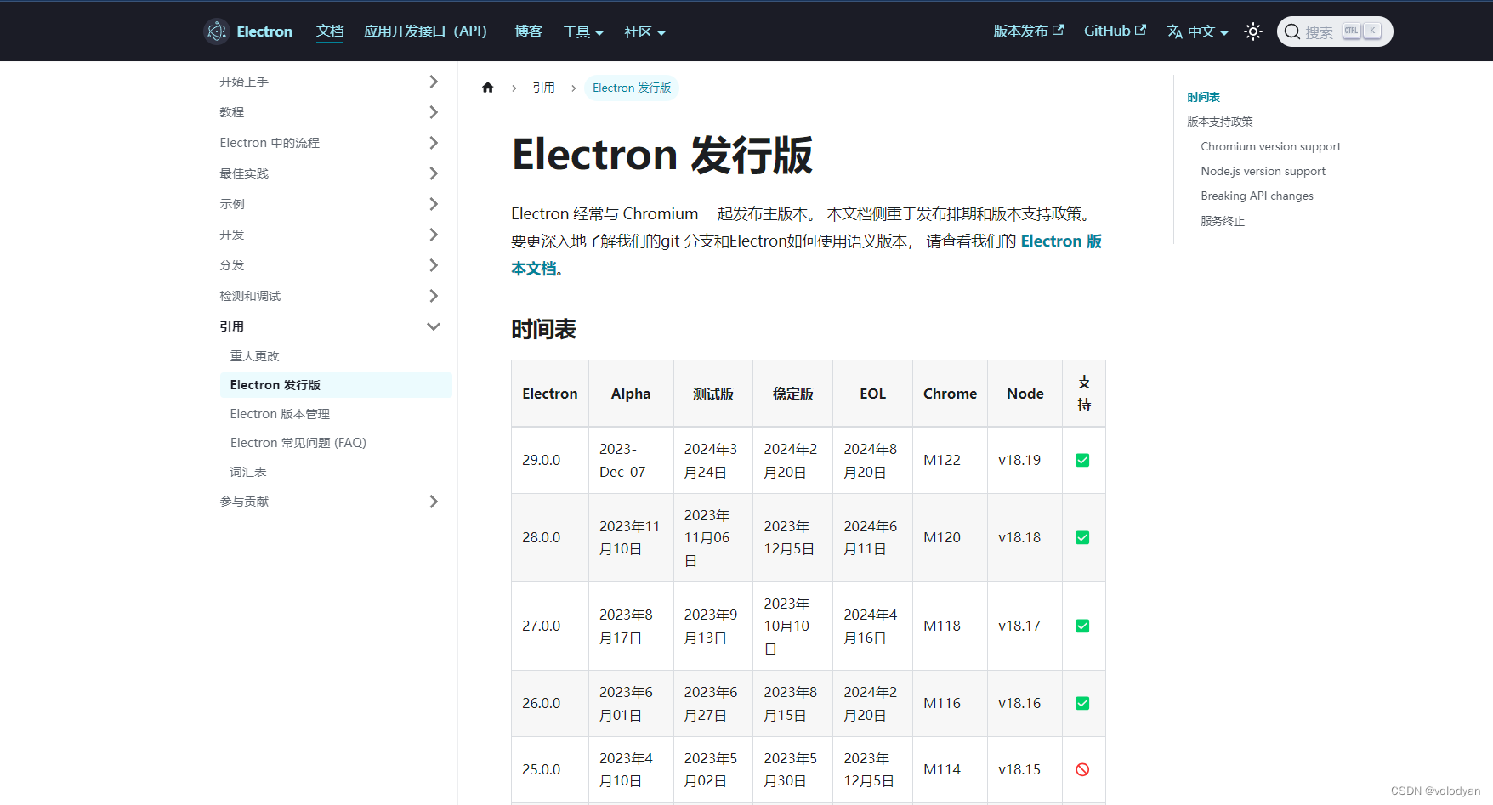Jump to 服务终止 section
Screen dimensions: 1493x805
(x=1223, y=221)
